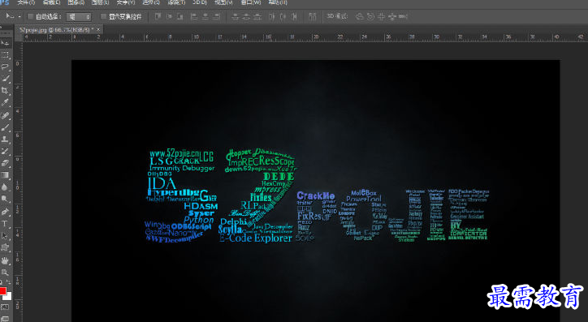Tick the 显示变换控件 checkbox
This screenshot has width=588, height=322.
(103, 16)
